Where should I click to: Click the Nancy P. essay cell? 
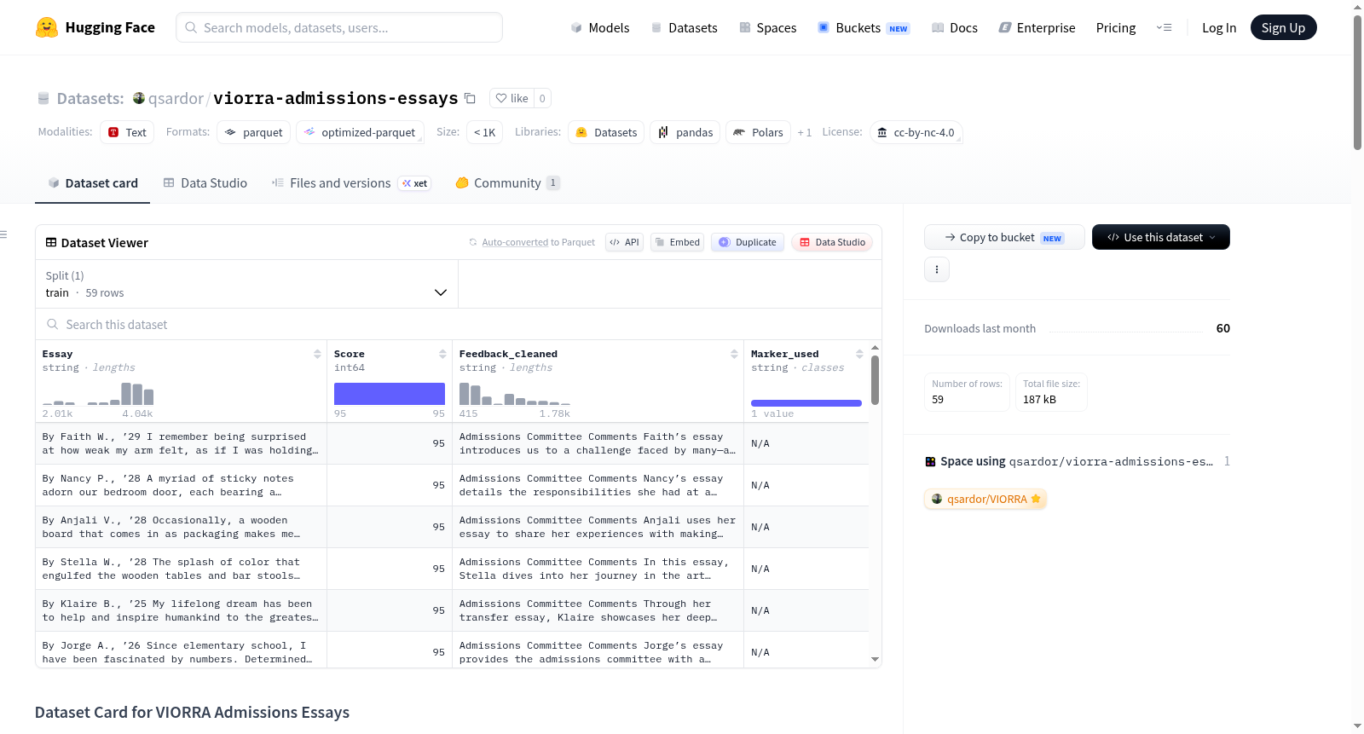pyautogui.click(x=181, y=485)
